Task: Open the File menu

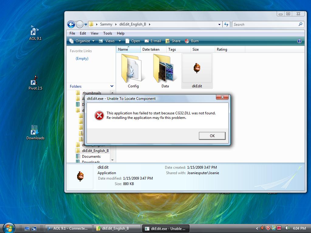Action: pos(72,33)
